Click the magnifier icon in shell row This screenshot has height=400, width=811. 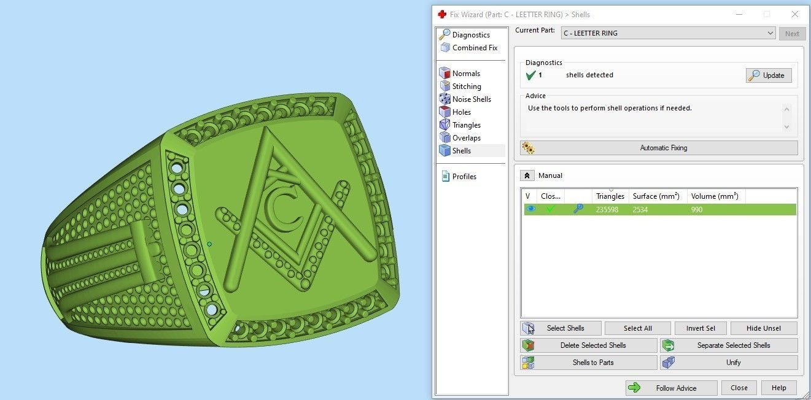click(578, 209)
